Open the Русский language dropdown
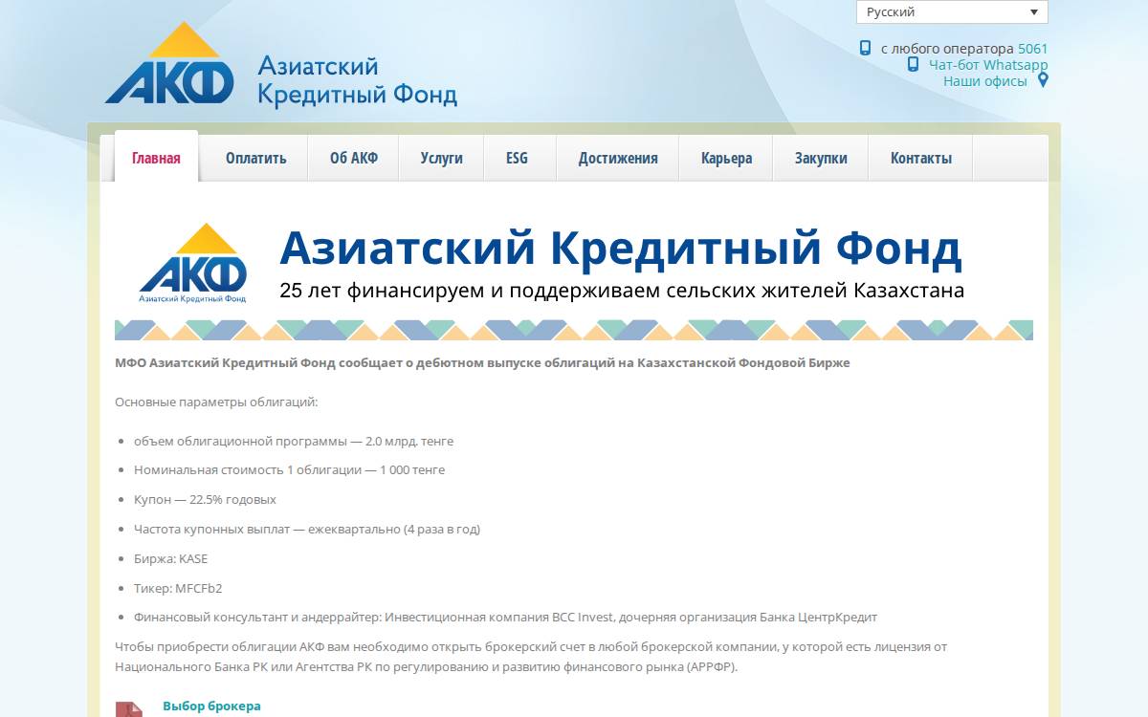Viewport: 1148px width, 717px height. (x=952, y=12)
